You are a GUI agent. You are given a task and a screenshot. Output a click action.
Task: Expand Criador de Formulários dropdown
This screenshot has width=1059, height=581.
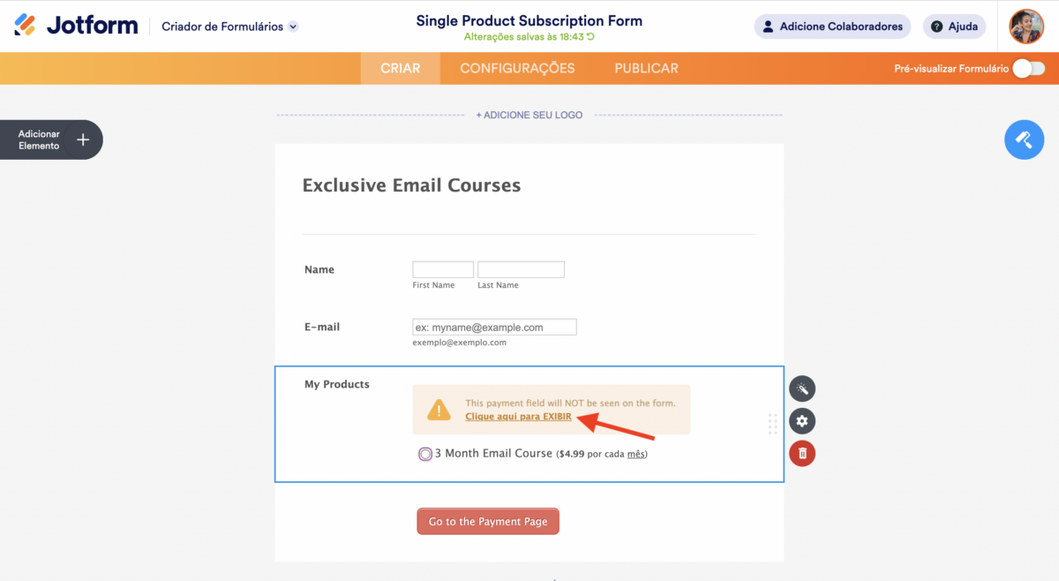click(293, 26)
